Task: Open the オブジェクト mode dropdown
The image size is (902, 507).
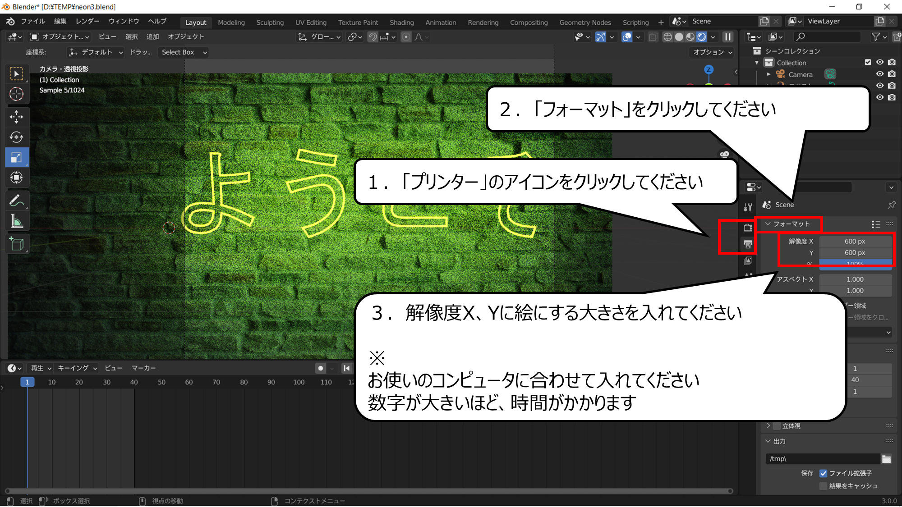Action: pos(60,37)
